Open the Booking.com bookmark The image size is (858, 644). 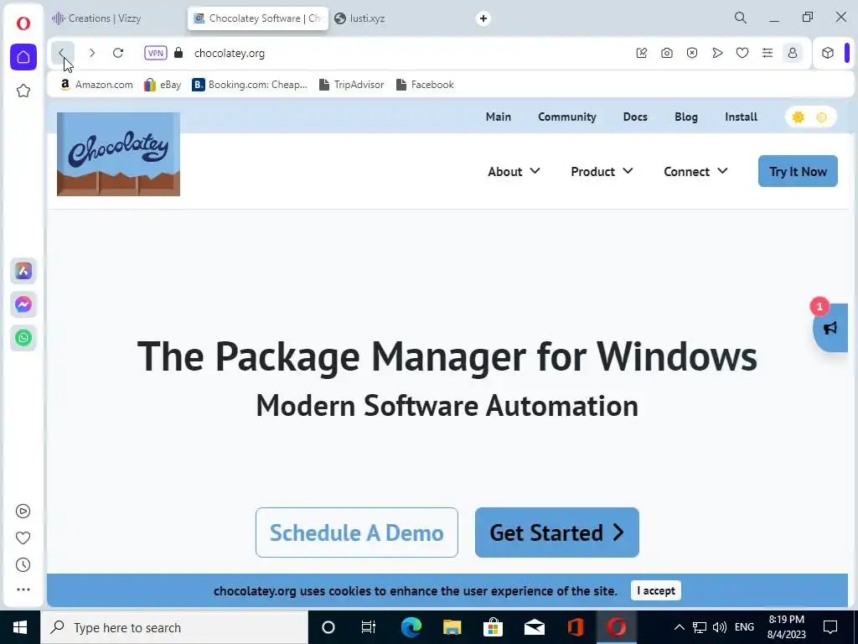coord(250,85)
